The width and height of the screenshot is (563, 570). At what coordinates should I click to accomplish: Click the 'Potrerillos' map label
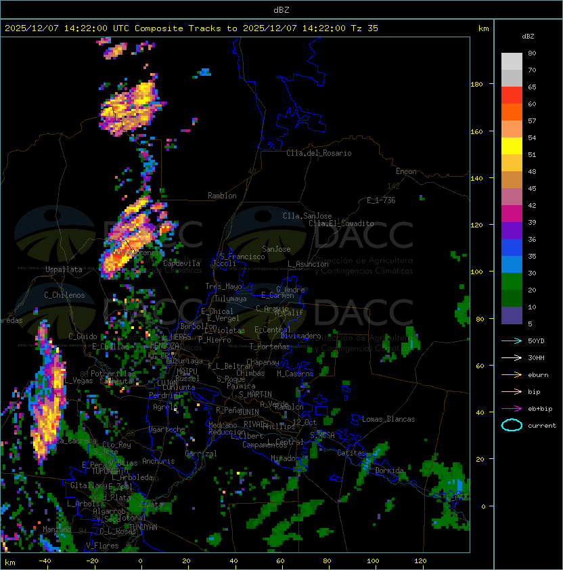point(113,374)
